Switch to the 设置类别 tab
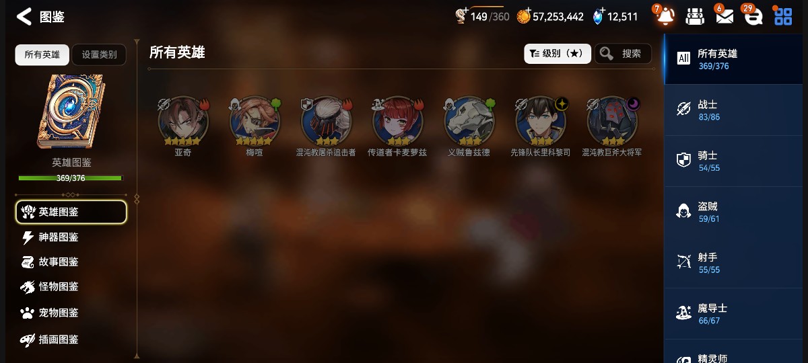Screen dimensions: 808x363 pos(99,55)
